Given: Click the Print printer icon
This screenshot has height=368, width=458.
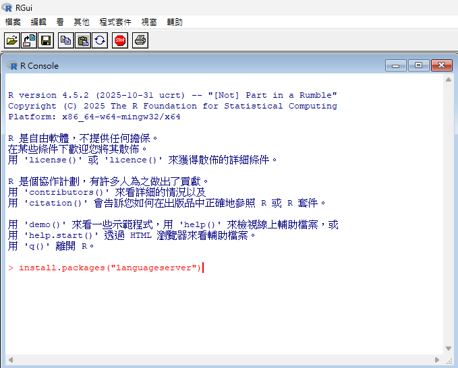Looking at the screenshot, I should pyautogui.click(x=140, y=40).
